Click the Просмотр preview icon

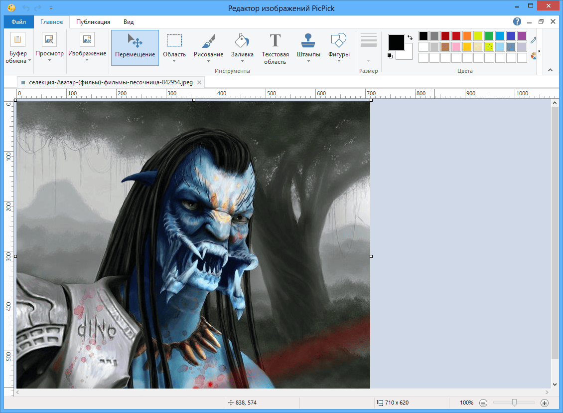pos(49,39)
